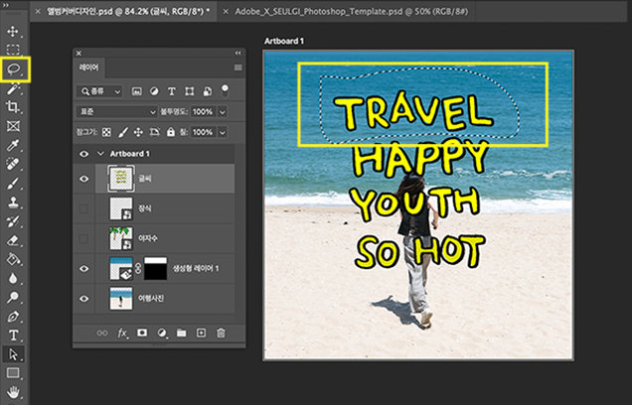Image resolution: width=632 pixels, height=405 pixels.
Task: Select the Hand tool
Action: 13,391
